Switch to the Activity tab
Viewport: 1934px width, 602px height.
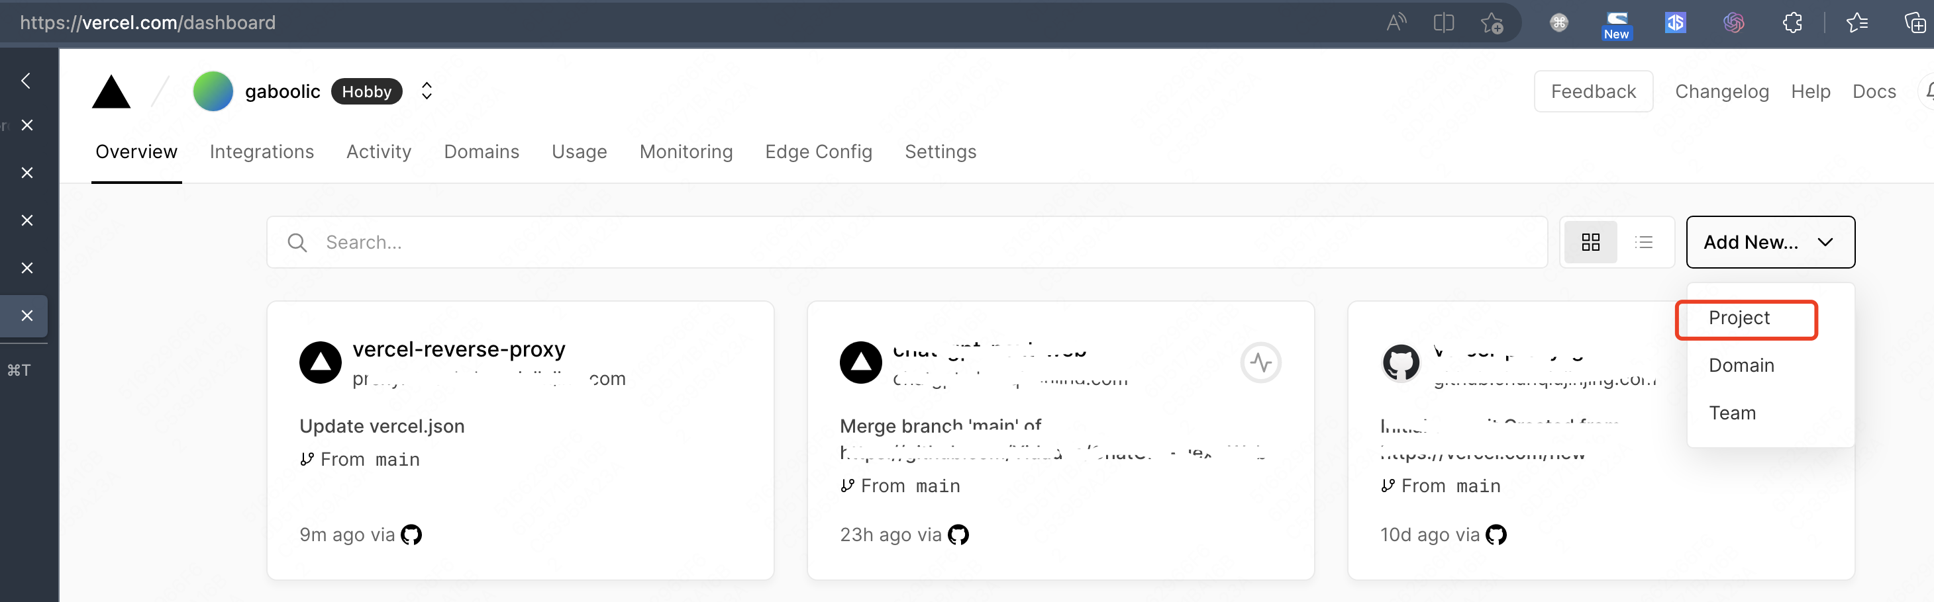click(x=378, y=151)
